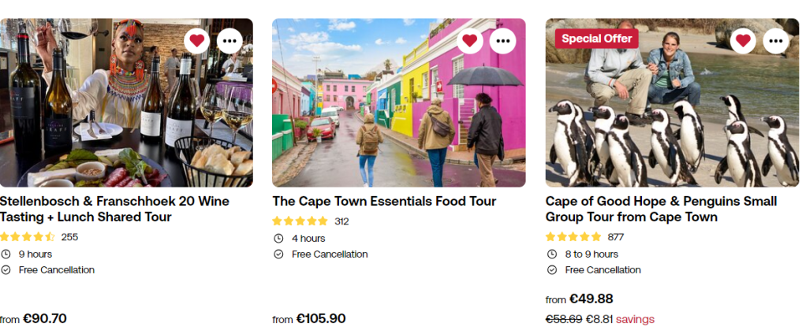Click the Special Offer badge
Image resolution: width=806 pixels, height=334 pixels.
pos(597,39)
